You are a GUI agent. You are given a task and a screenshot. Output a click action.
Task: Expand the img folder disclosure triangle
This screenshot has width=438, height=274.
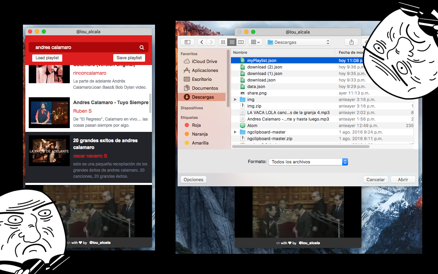[235, 100]
